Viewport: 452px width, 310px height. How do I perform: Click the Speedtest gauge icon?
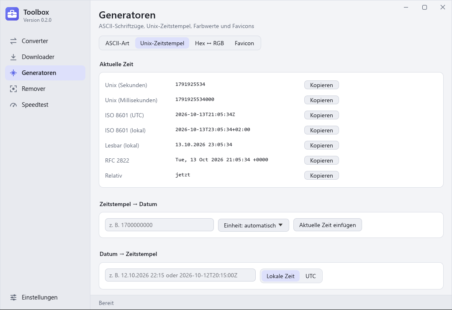tap(13, 105)
